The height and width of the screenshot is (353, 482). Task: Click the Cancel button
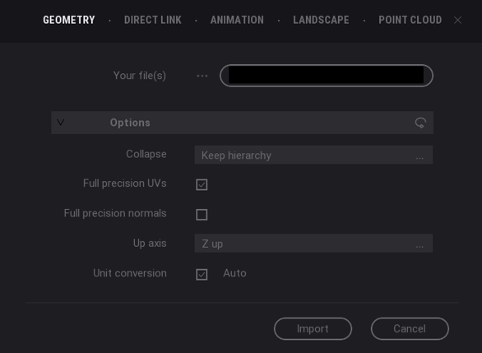point(410,328)
